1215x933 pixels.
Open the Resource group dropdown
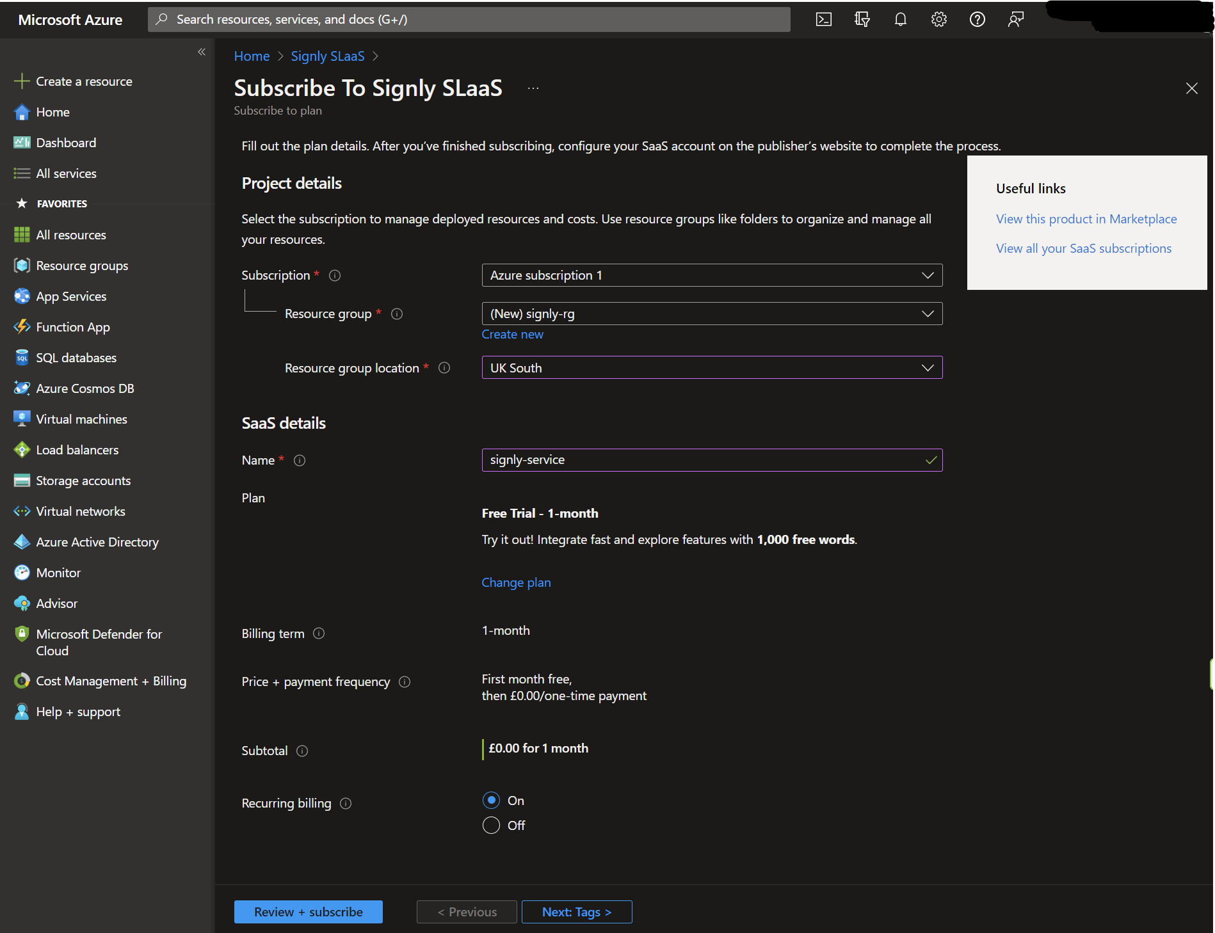click(x=712, y=314)
